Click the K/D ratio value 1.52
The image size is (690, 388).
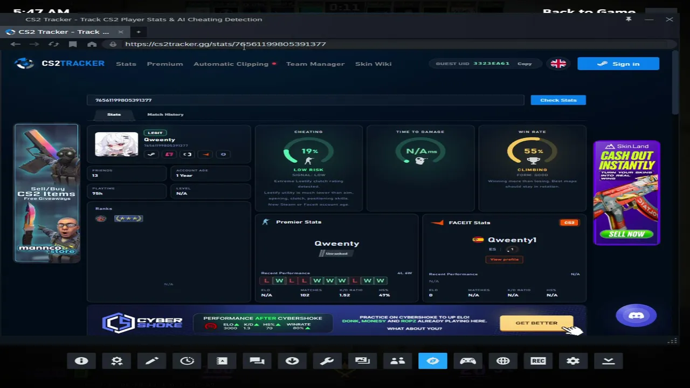(344, 295)
